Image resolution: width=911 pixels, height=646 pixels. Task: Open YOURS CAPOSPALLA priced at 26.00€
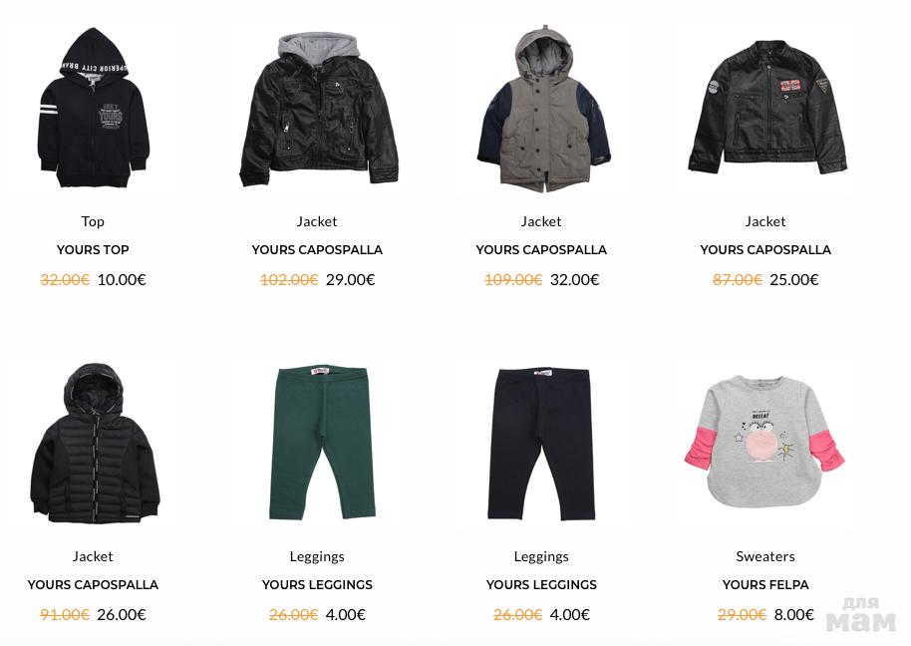pyautogui.click(x=93, y=585)
